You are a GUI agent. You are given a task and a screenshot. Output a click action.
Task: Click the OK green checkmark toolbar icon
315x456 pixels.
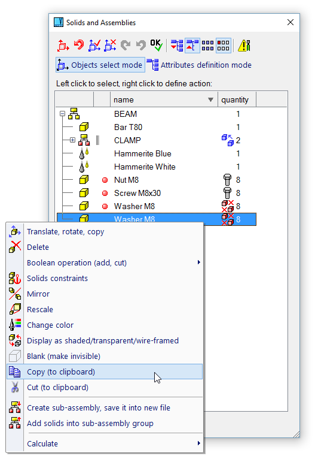pyautogui.click(x=157, y=46)
